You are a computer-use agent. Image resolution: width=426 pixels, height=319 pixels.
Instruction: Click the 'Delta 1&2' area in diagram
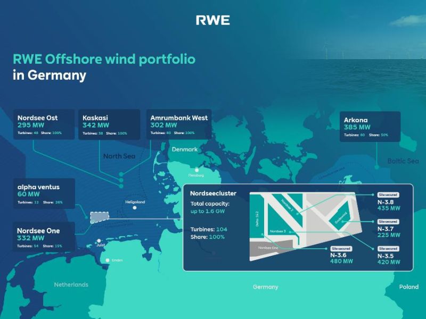pos(257,217)
